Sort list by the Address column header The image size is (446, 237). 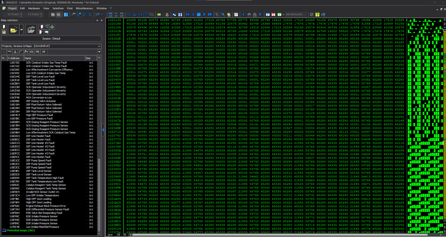[15, 58]
